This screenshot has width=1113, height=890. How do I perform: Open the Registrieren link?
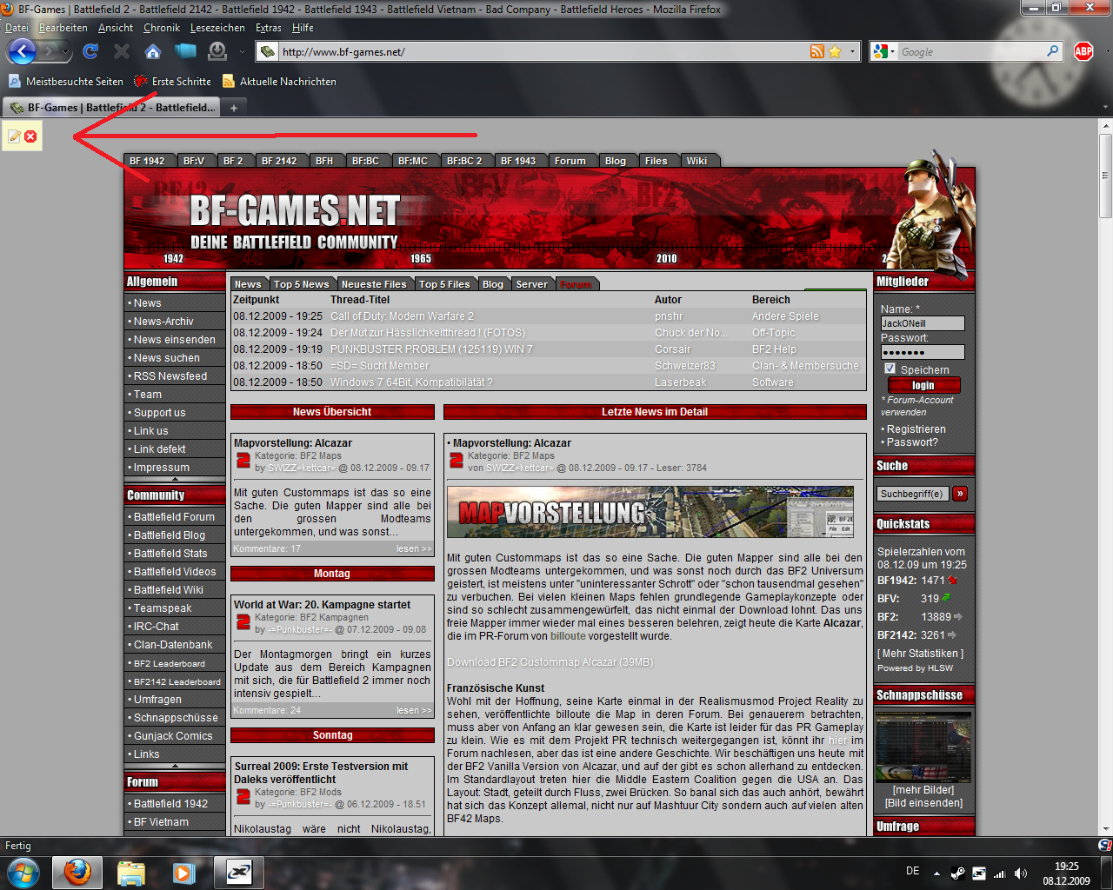pyautogui.click(x=916, y=429)
